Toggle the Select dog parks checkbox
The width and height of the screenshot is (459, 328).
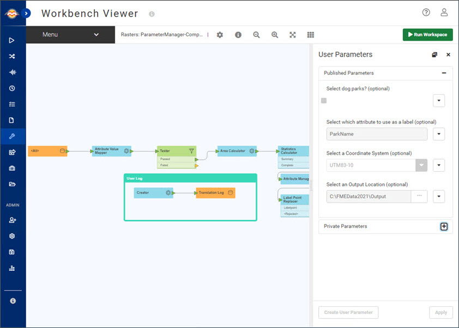(324, 101)
